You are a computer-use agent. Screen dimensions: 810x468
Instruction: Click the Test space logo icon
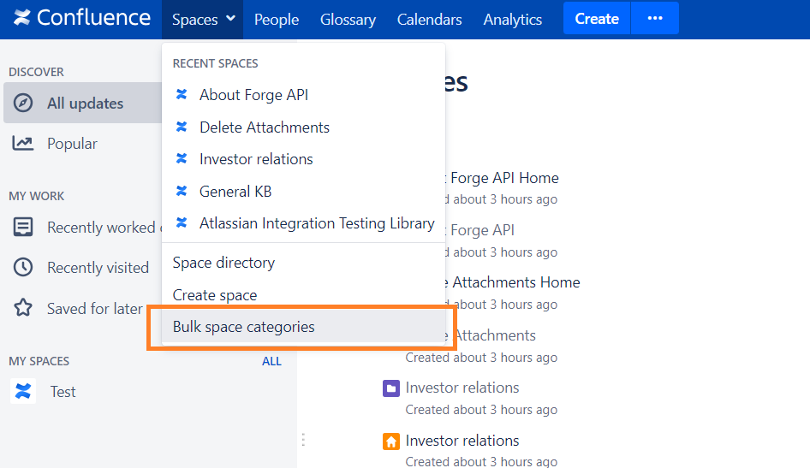click(23, 391)
